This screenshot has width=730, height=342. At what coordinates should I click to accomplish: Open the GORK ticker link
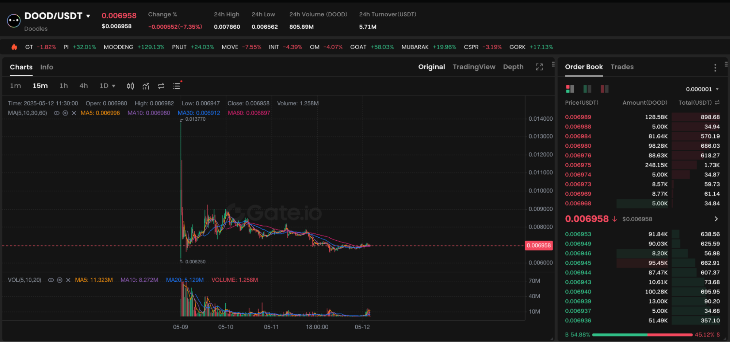(x=531, y=47)
